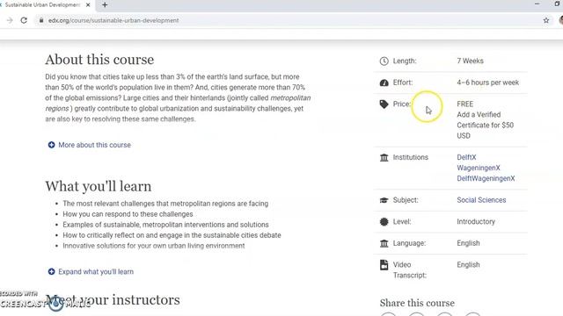Click the forward navigation arrow

click(10, 20)
